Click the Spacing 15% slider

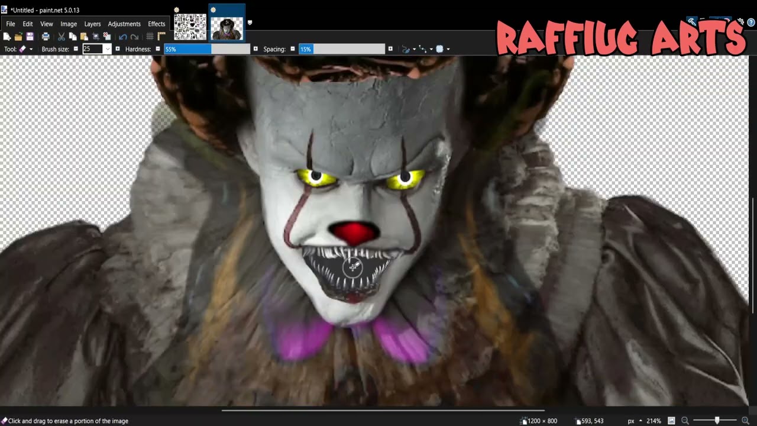pos(342,49)
